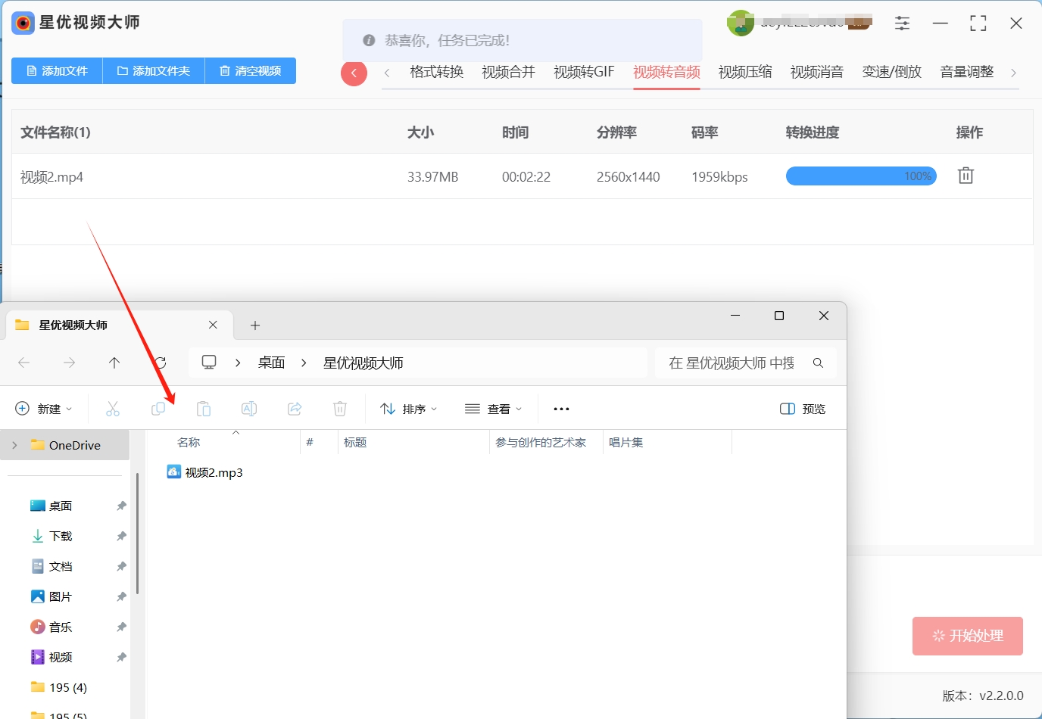1042x719 pixels.
Task: Expand the OneDrive tree node
Action: pyautogui.click(x=14, y=445)
